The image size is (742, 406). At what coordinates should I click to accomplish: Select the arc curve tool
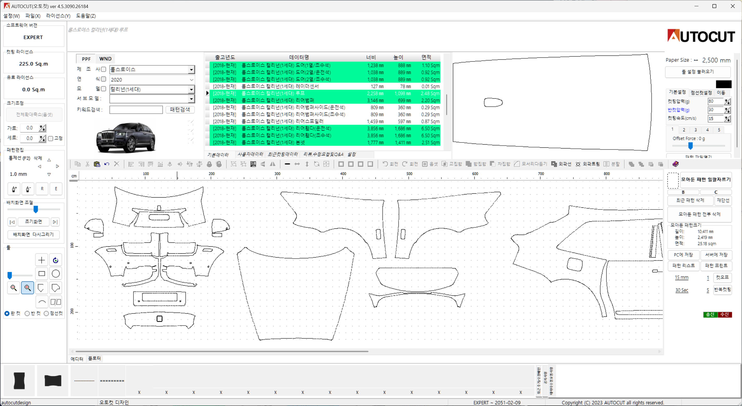point(42,302)
